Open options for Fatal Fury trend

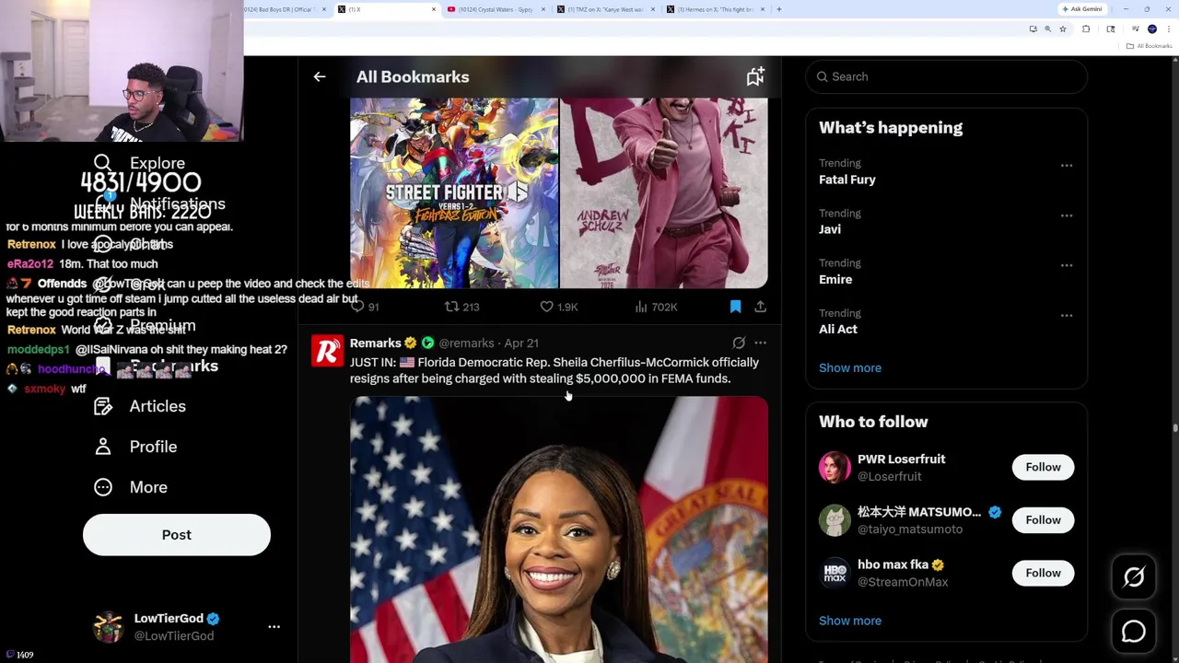(1067, 166)
